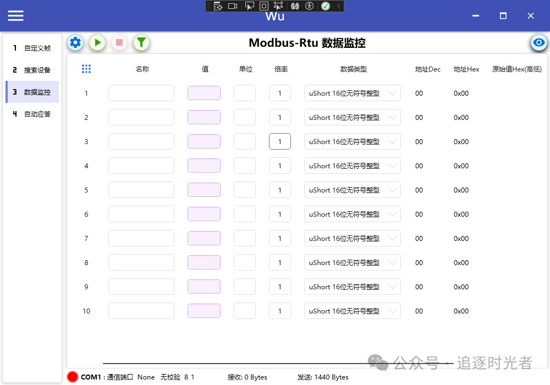
Task: Click the red COM1 connection status indicator
Action: [x=71, y=377]
